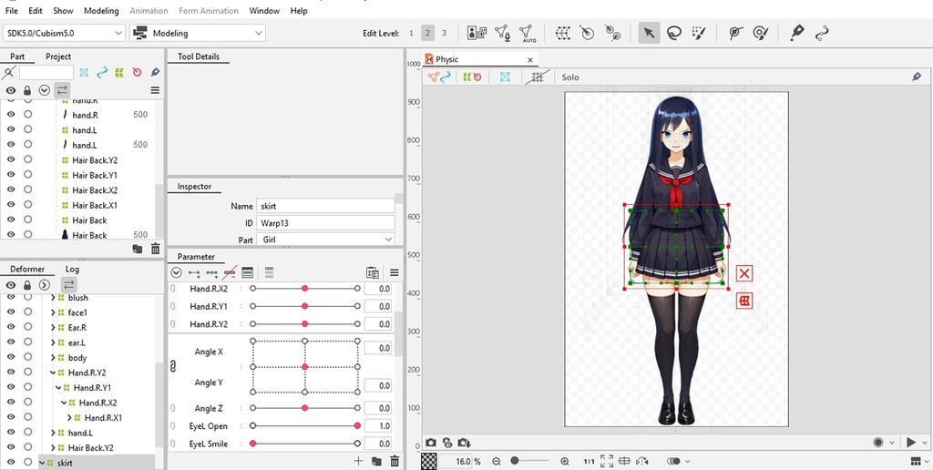Set Edit Level to 3
The width and height of the screenshot is (933, 470).
(444, 33)
